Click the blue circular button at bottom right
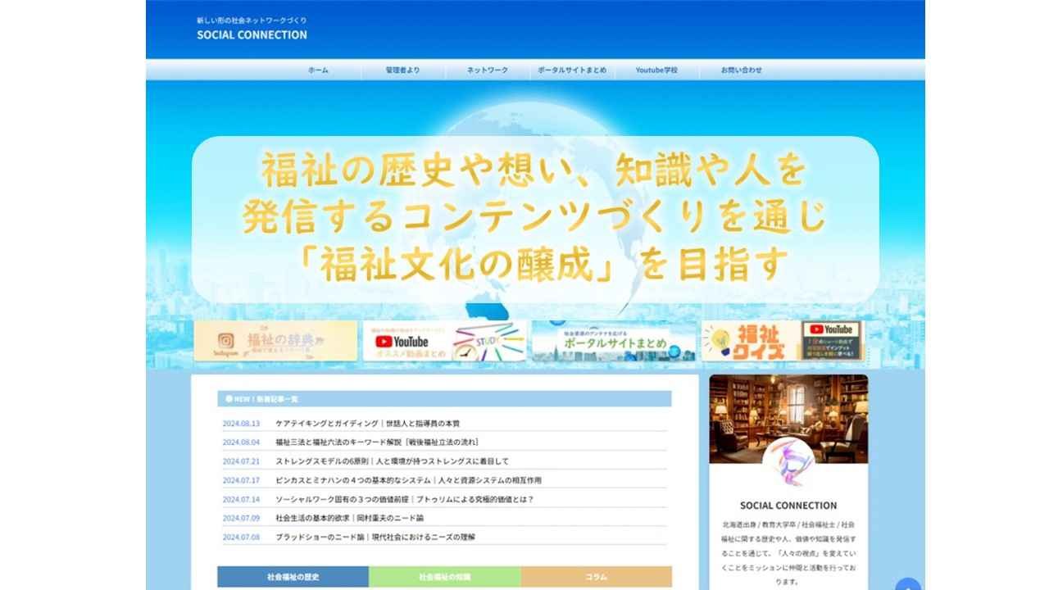This screenshot has height=590, width=1049. click(906, 585)
